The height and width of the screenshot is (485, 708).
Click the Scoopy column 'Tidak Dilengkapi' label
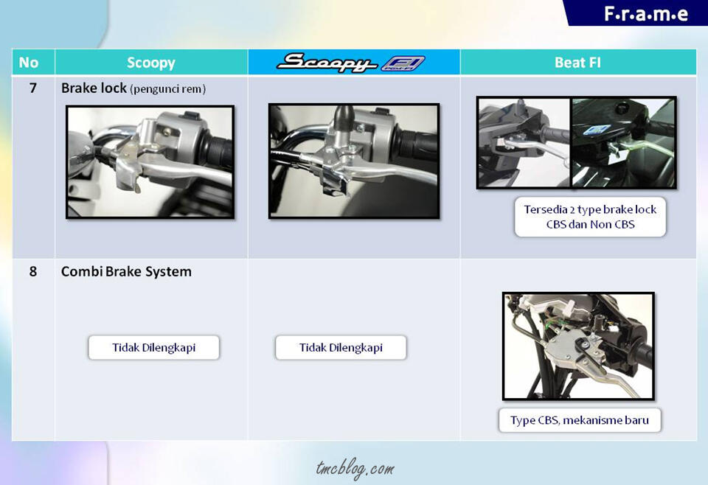(x=154, y=347)
